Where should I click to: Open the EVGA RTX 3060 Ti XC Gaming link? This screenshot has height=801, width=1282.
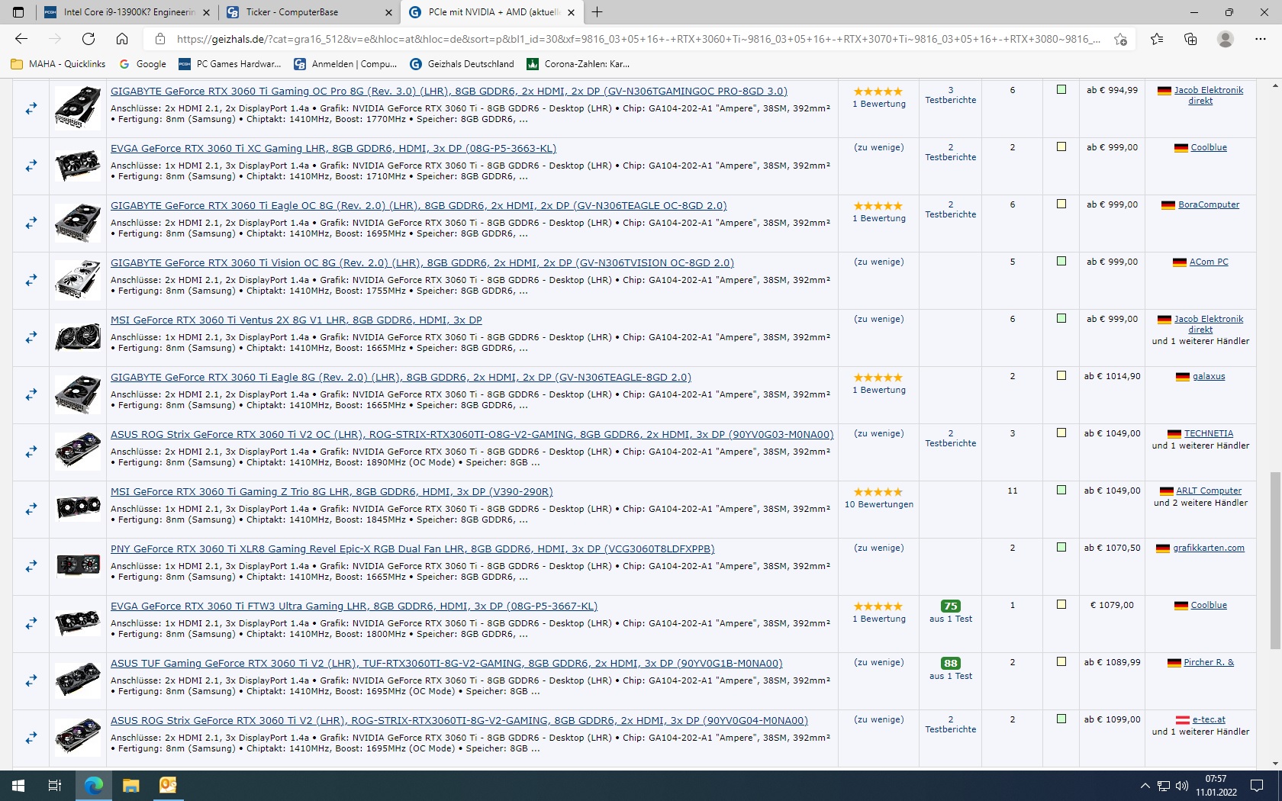point(333,149)
